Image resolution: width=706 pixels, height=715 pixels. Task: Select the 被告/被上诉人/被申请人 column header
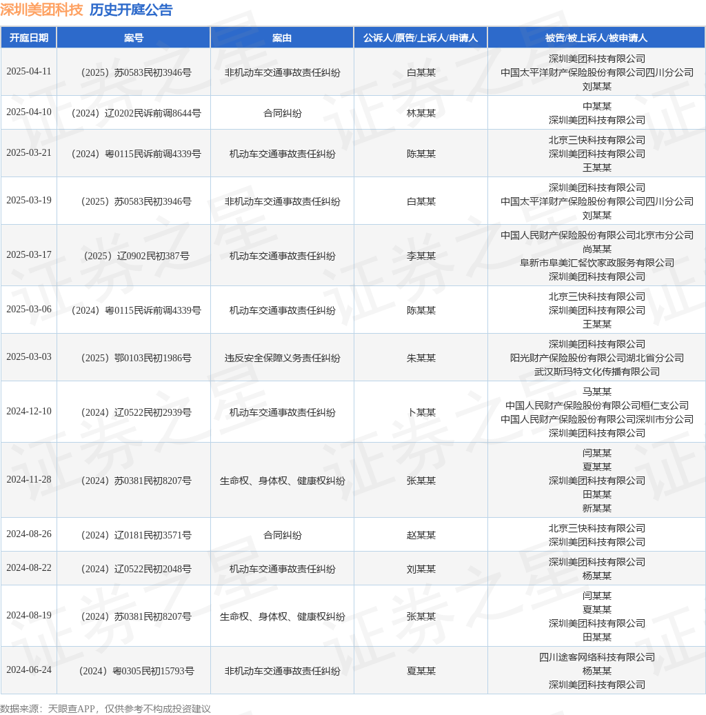coord(596,38)
